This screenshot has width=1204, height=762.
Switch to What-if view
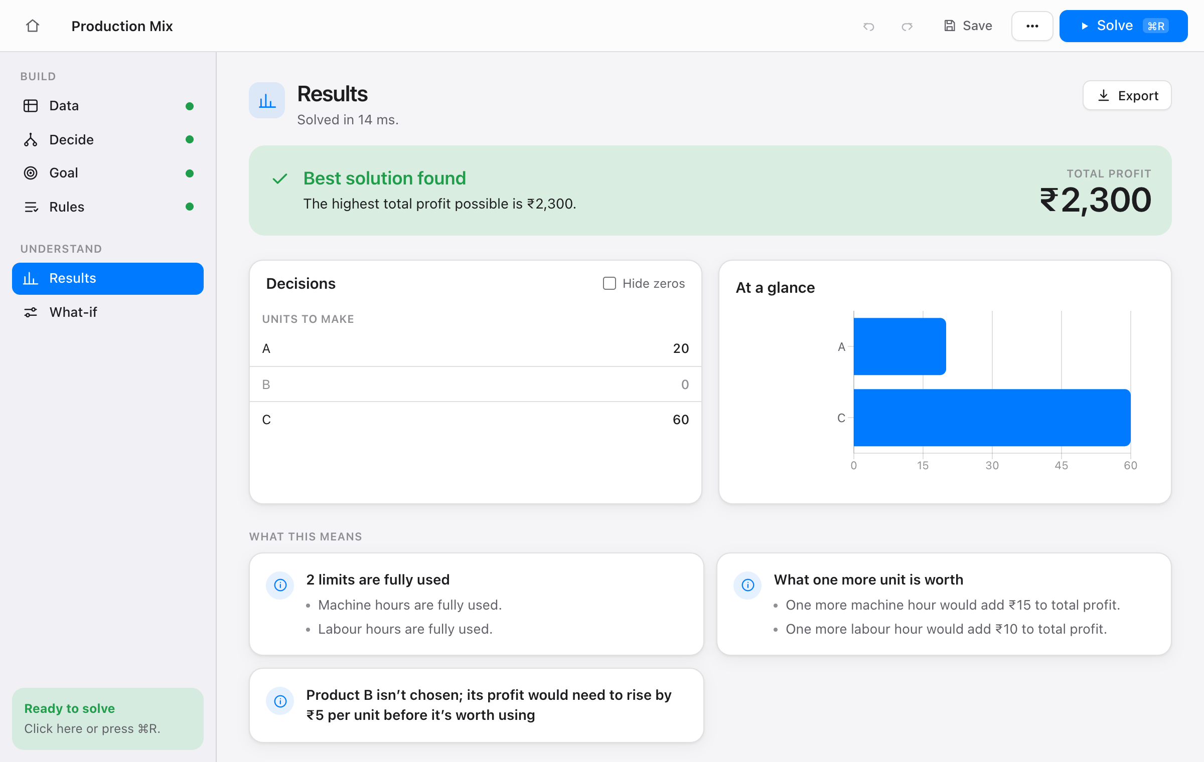point(108,312)
